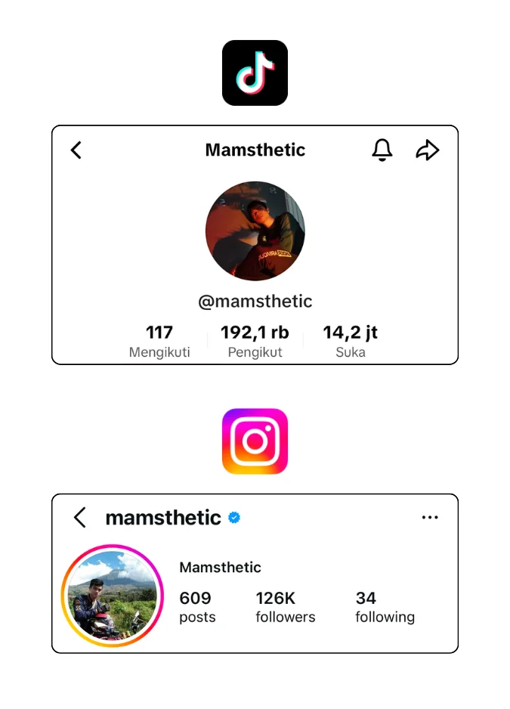
Task: Open the three-dot more options menu
Action: (430, 518)
